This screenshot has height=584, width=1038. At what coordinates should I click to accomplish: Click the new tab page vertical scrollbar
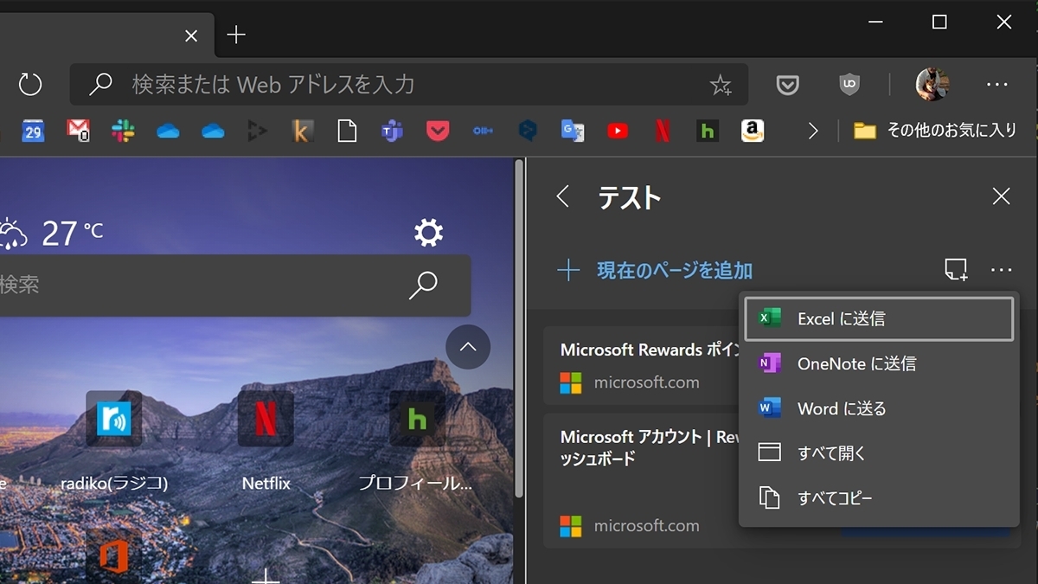(x=519, y=329)
